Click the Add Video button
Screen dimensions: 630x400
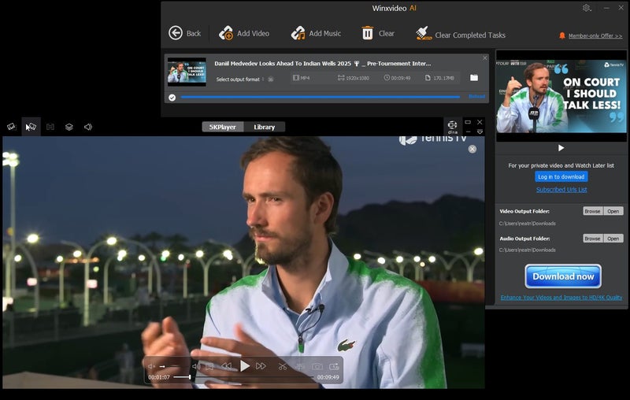(x=244, y=33)
